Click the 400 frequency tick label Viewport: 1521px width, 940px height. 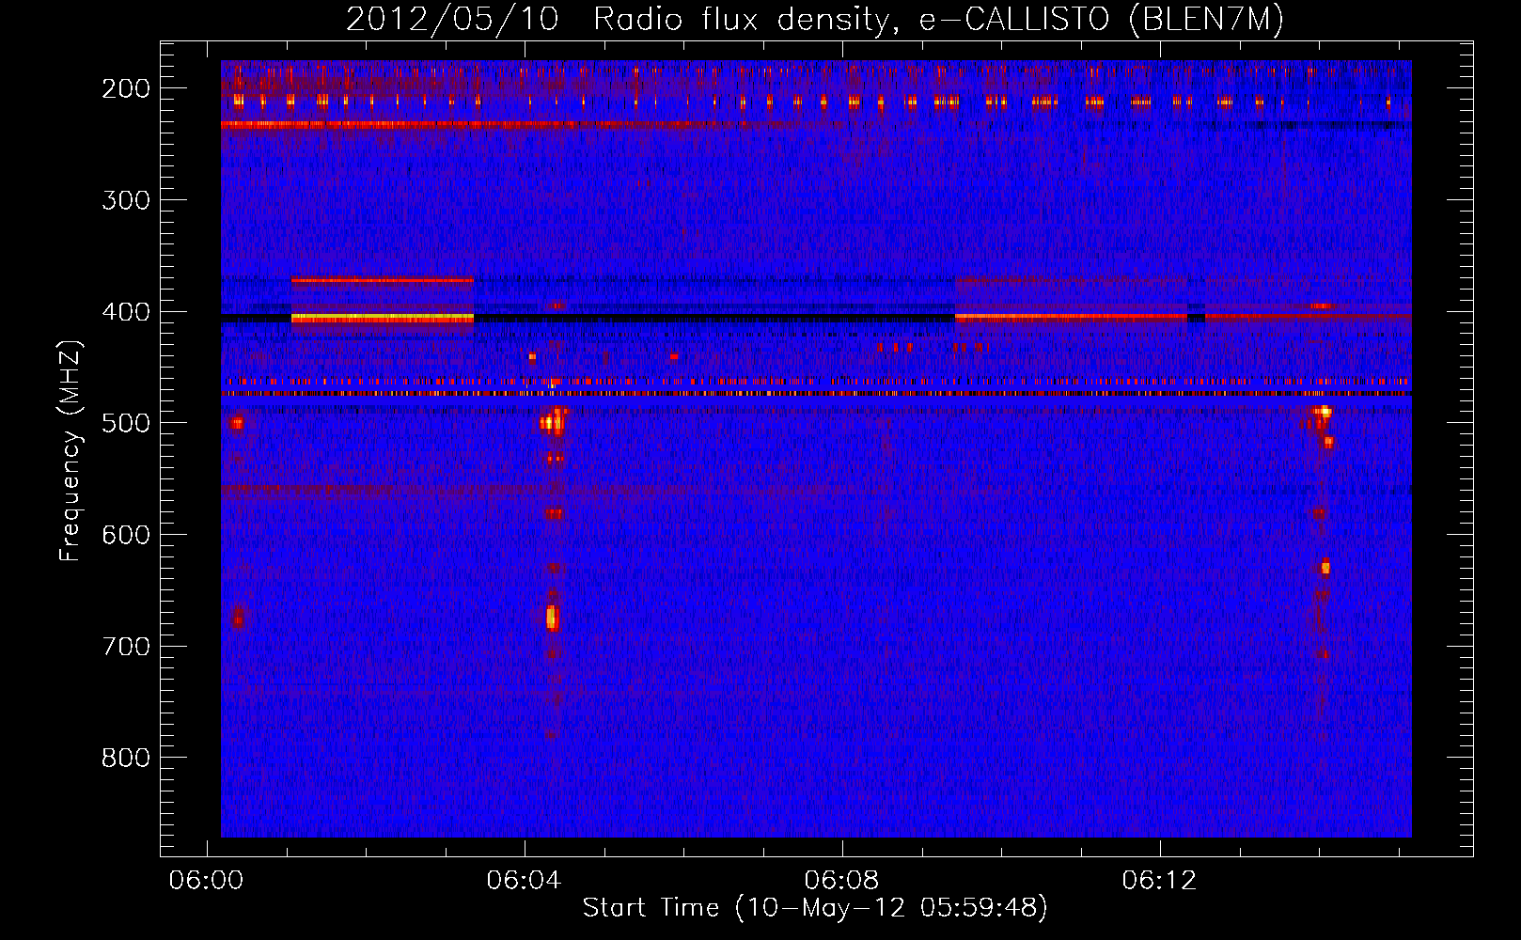tap(125, 312)
